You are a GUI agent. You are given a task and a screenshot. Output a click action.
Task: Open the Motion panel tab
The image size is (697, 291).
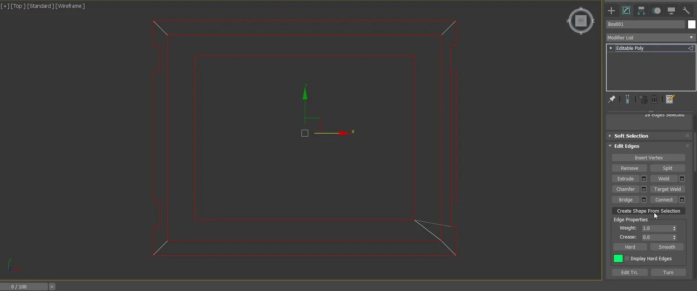coord(656,10)
